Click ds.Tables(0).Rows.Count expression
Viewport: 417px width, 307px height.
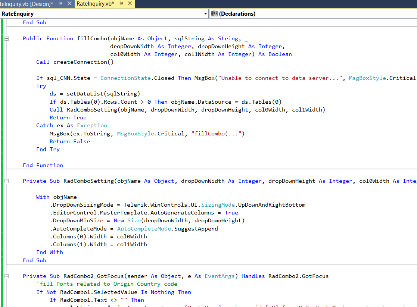pos(99,102)
